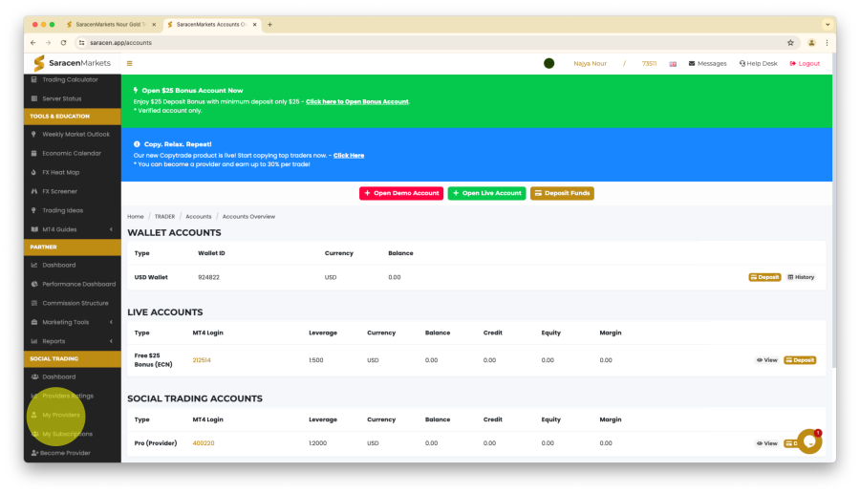This screenshot has height=494, width=860.
Task: Click Open Live Account button
Action: 487,194
